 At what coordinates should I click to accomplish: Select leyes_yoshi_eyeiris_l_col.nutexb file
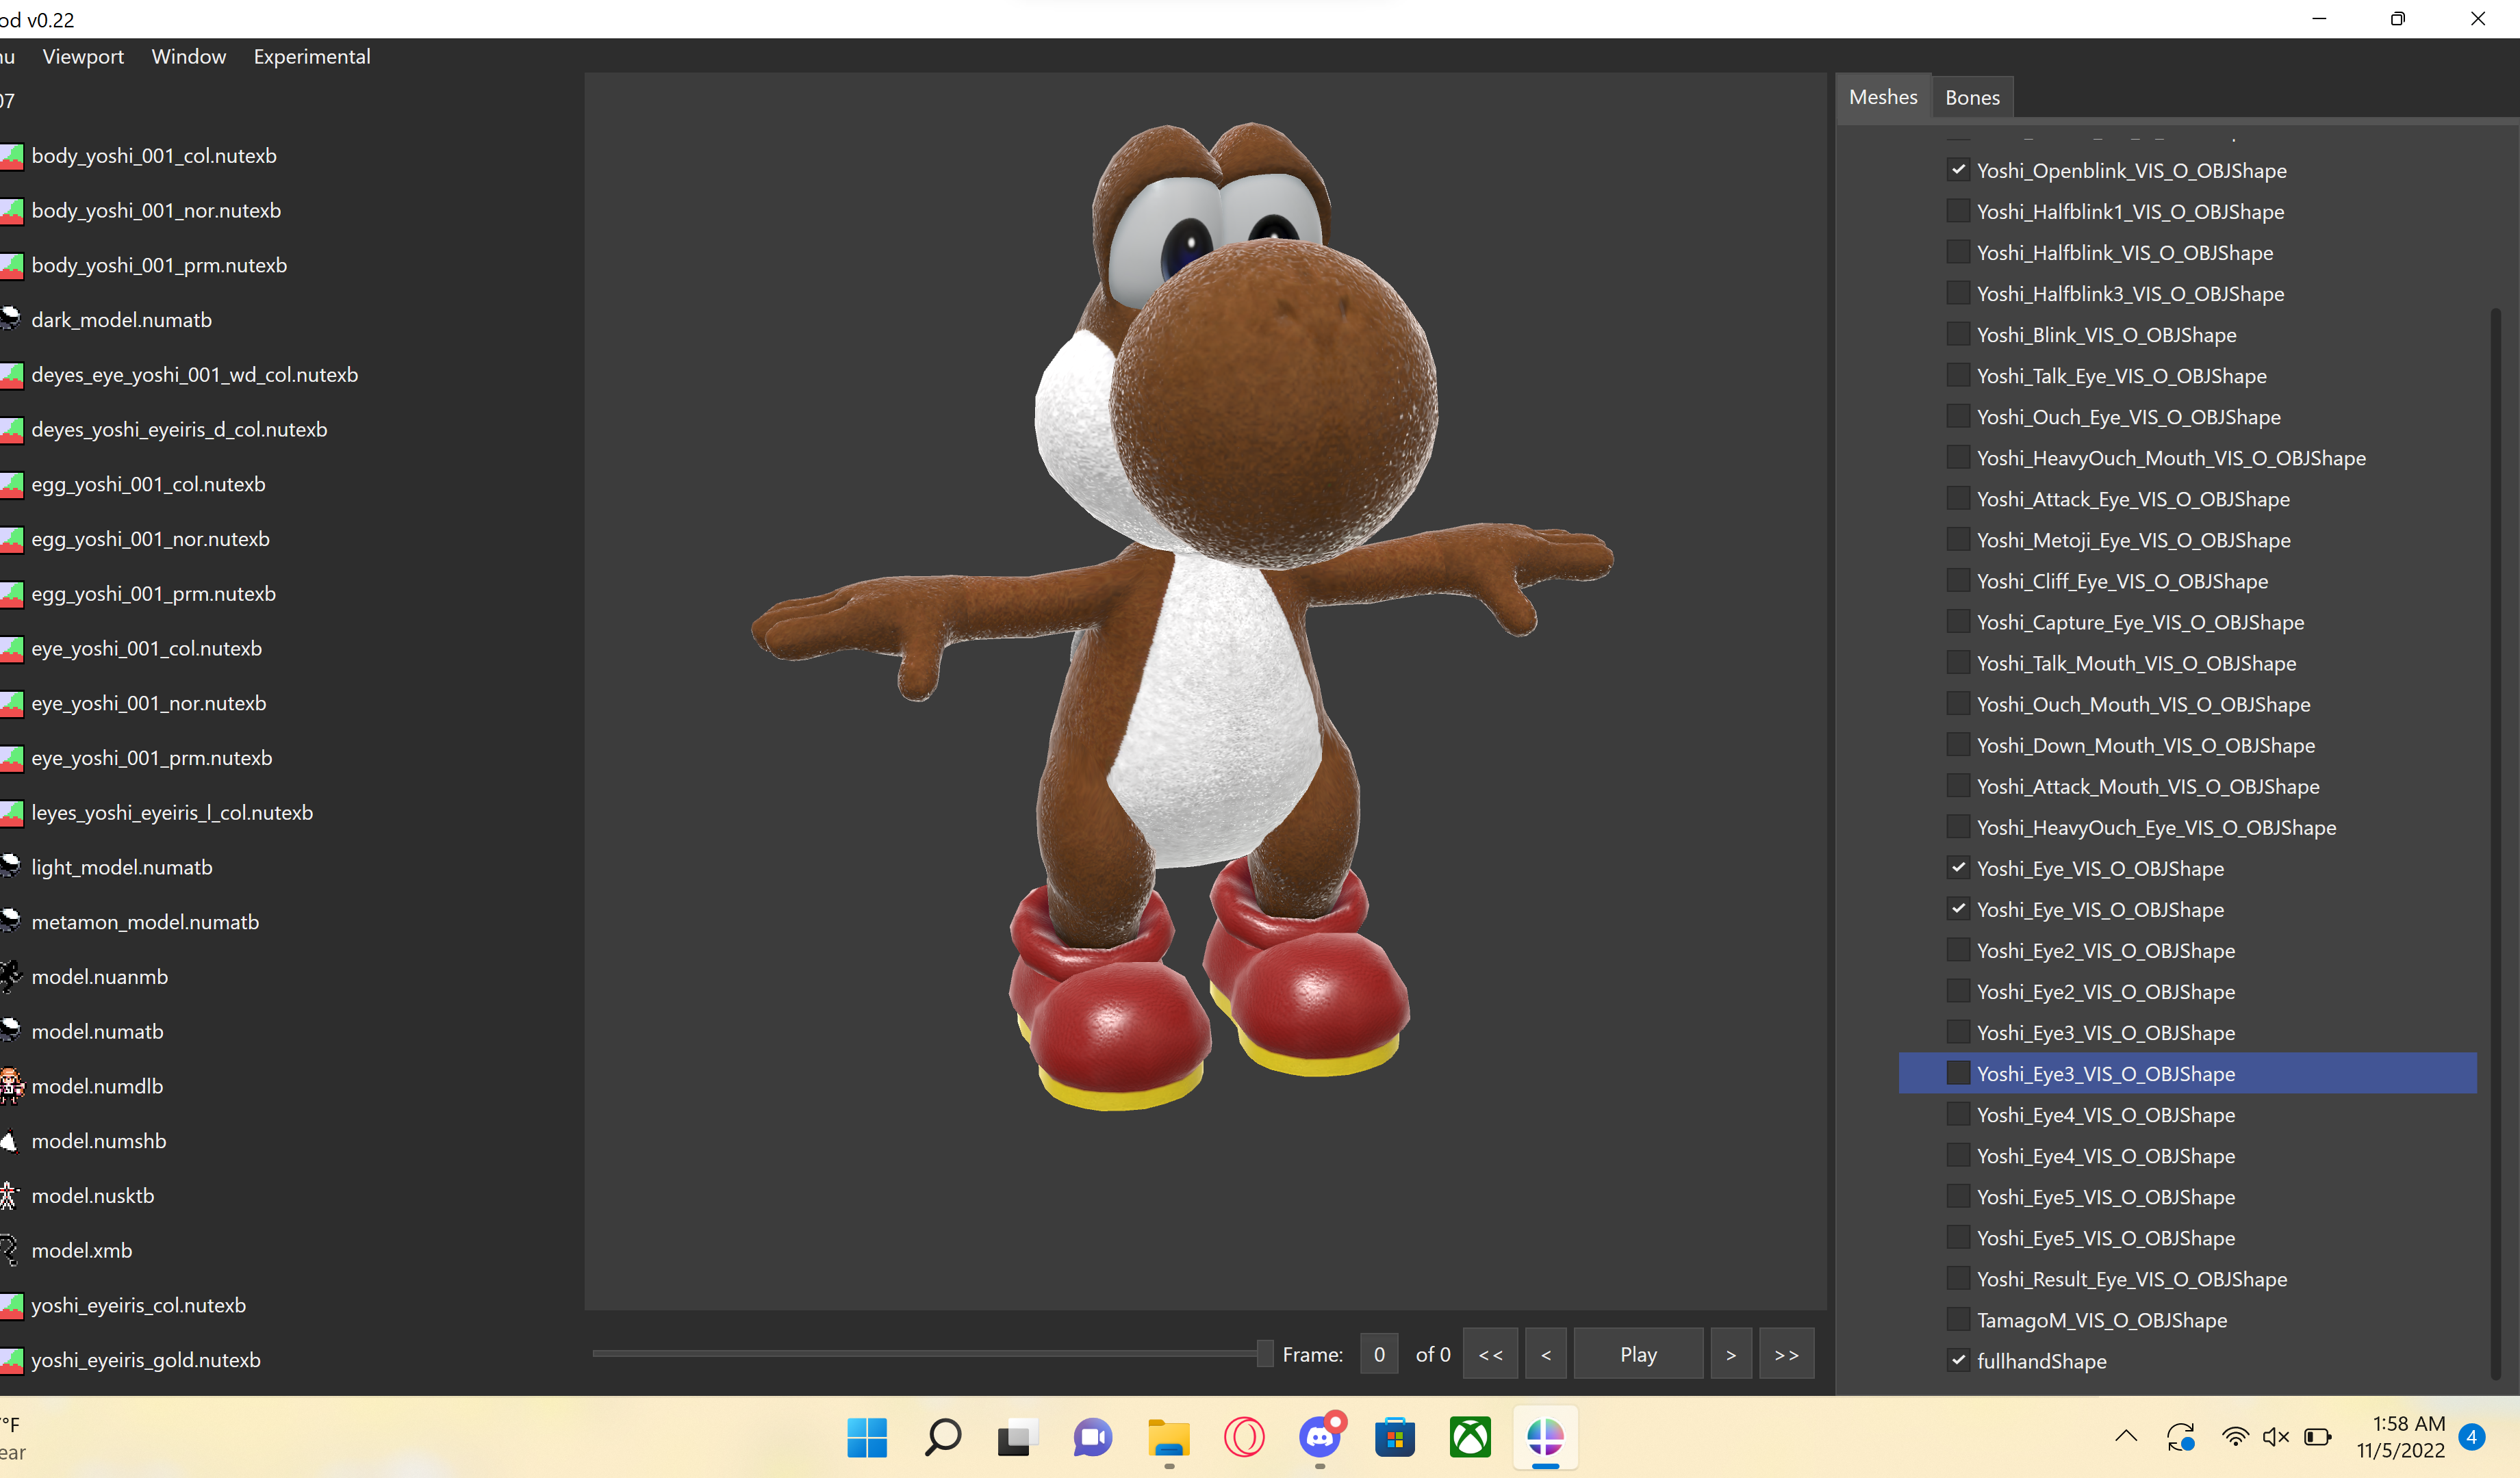(172, 812)
